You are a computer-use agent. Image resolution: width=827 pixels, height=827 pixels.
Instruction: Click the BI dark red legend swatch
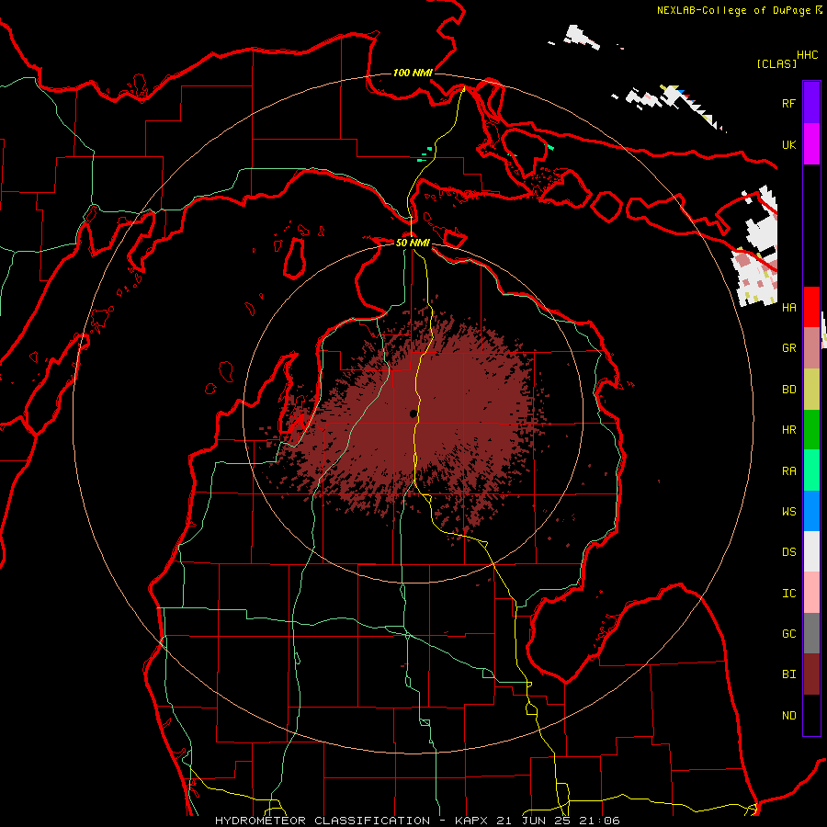click(811, 674)
